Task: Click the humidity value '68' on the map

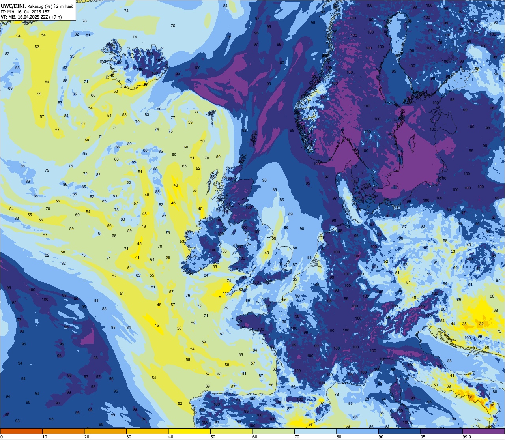Action: [x=496, y=310]
